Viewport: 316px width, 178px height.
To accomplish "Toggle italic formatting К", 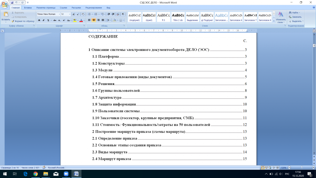I will click(44, 20).
